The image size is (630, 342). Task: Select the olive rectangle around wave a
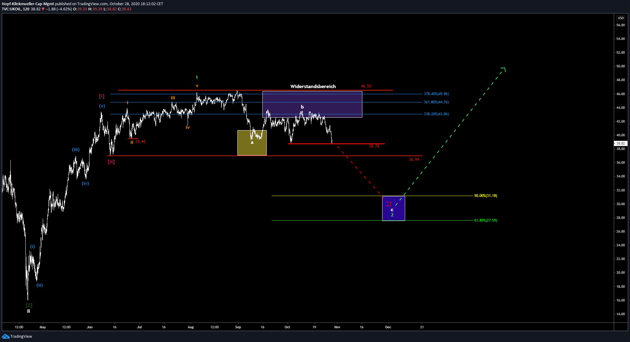(x=252, y=143)
